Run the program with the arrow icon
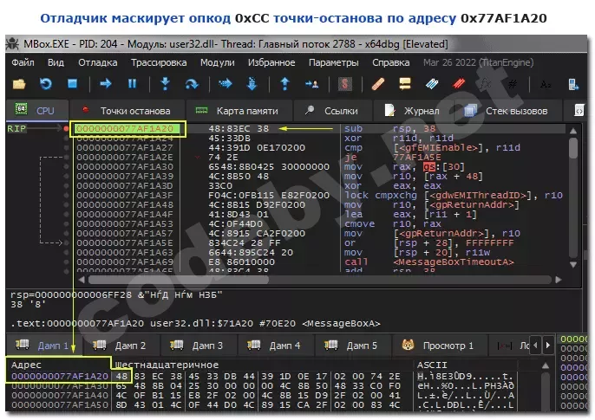 105,83
